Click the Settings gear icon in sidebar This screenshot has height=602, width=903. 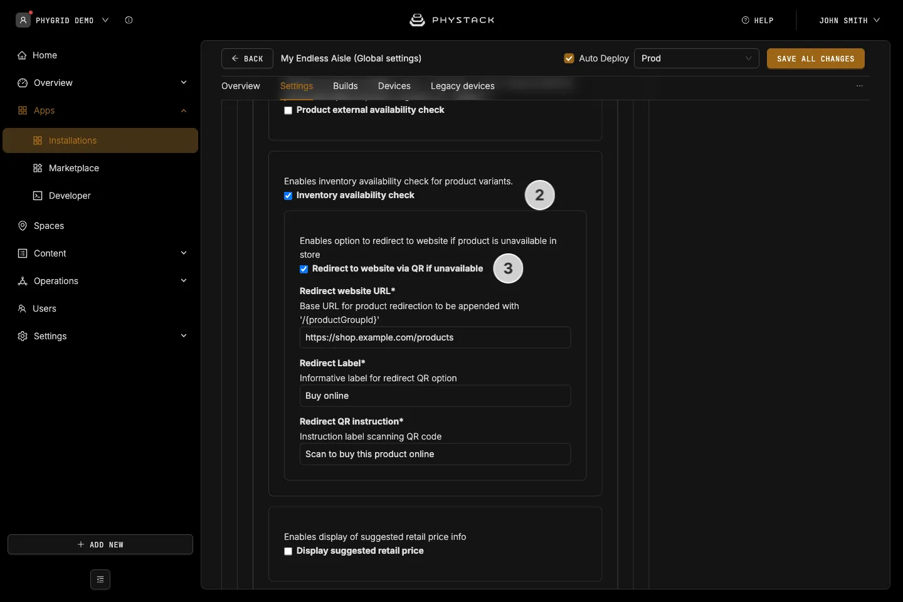23,336
